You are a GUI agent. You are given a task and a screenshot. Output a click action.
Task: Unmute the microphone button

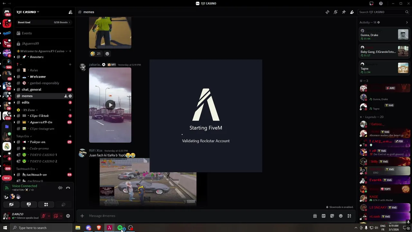tap(43, 216)
